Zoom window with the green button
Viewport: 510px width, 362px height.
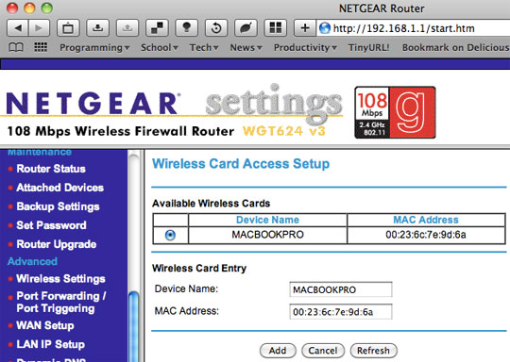[47, 8]
